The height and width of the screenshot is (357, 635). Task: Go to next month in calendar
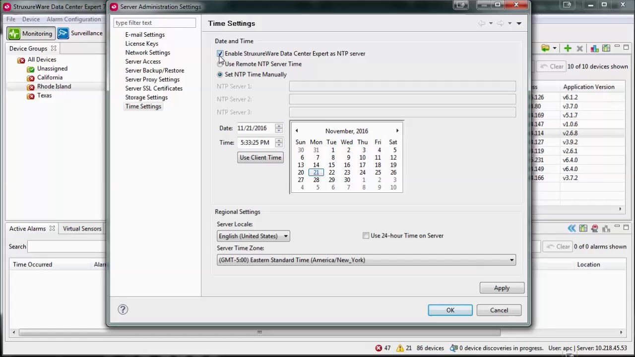[x=397, y=131]
